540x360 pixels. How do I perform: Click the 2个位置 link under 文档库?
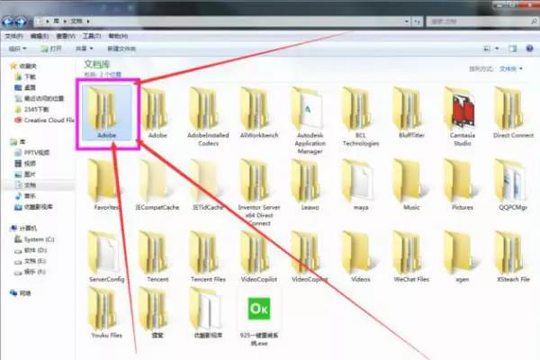pos(111,75)
